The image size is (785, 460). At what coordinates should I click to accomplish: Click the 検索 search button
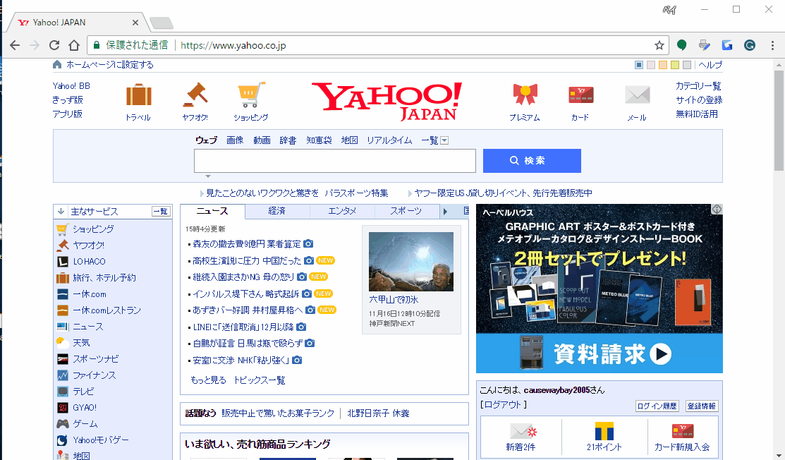click(532, 161)
